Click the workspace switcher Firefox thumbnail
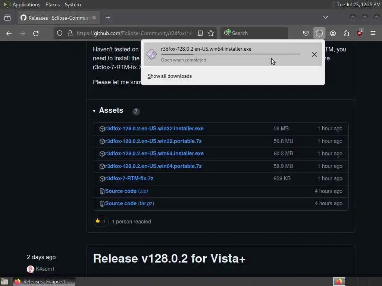 pos(339,282)
